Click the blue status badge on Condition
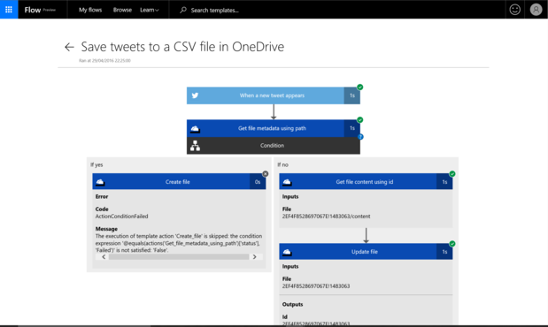 point(360,137)
